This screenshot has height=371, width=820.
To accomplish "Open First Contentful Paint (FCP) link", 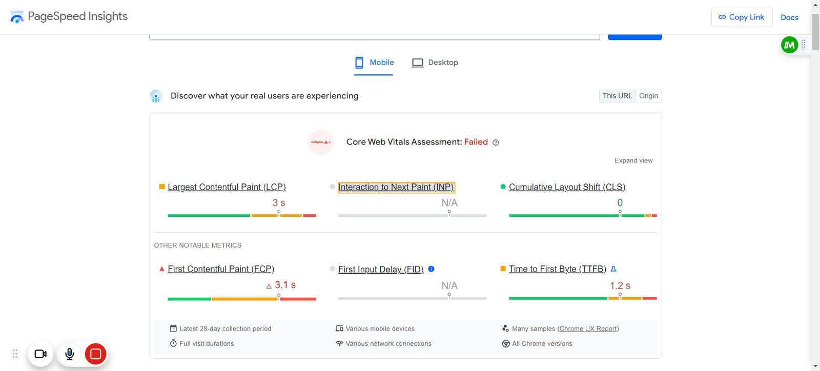I will (221, 269).
